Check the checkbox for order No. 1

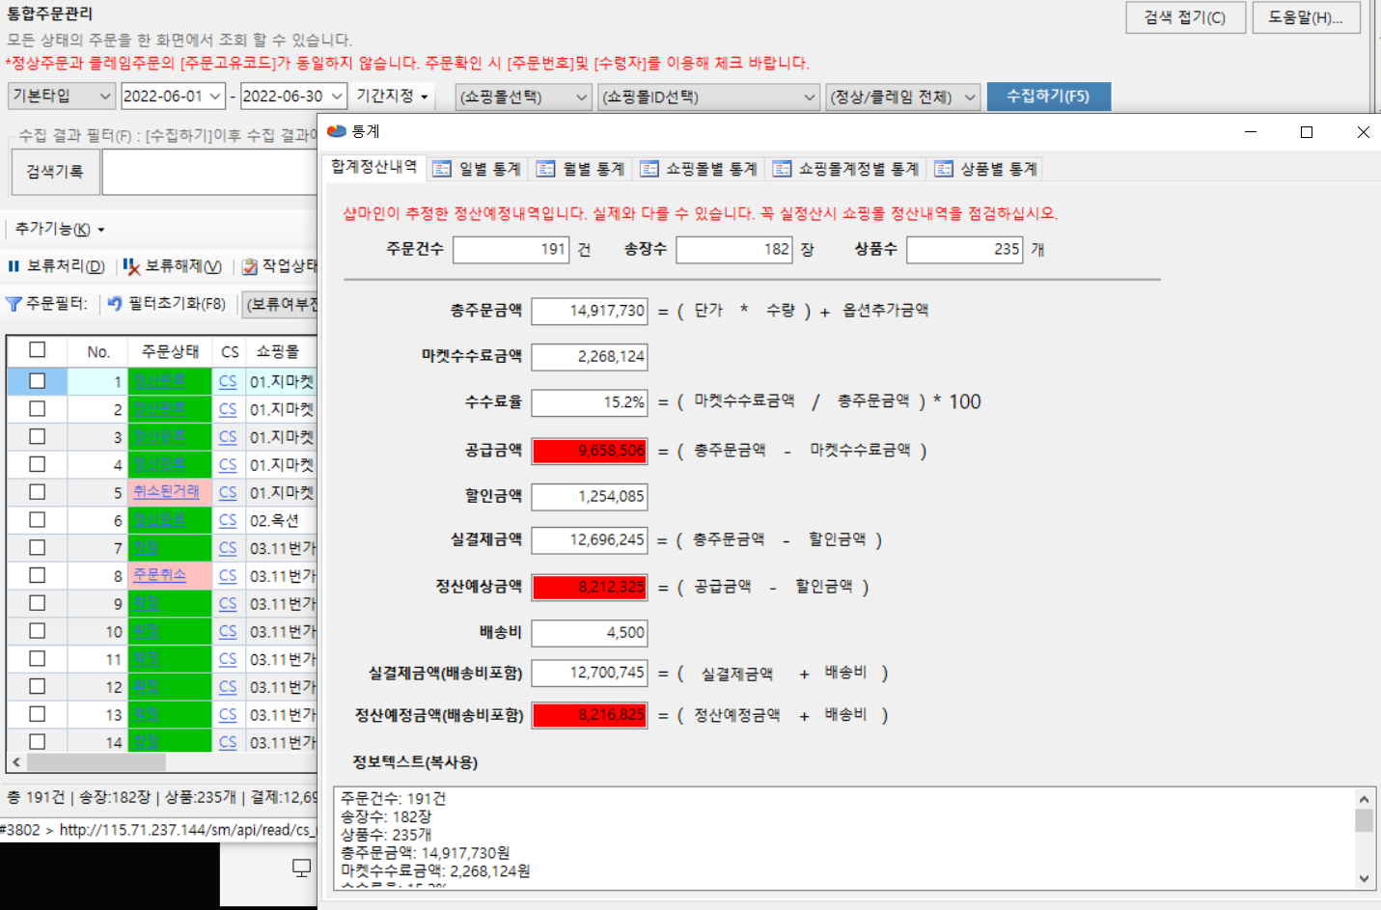[38, 381]
